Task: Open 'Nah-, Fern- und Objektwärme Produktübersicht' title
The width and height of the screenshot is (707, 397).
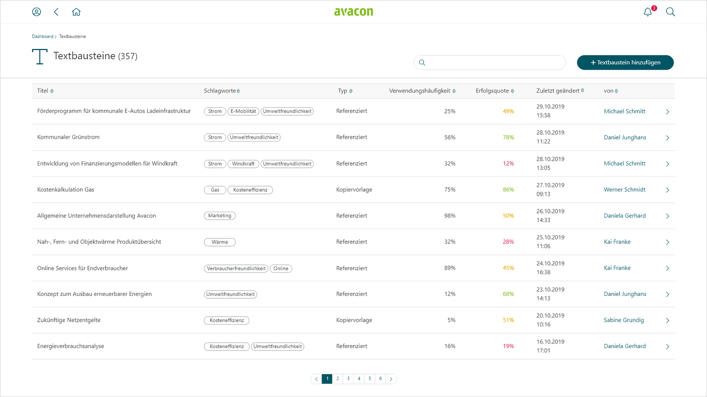Action: tap(99, 242)
